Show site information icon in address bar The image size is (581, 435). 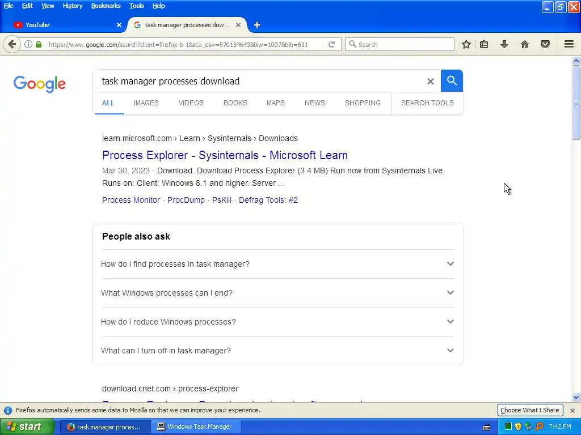click(28, 44)
